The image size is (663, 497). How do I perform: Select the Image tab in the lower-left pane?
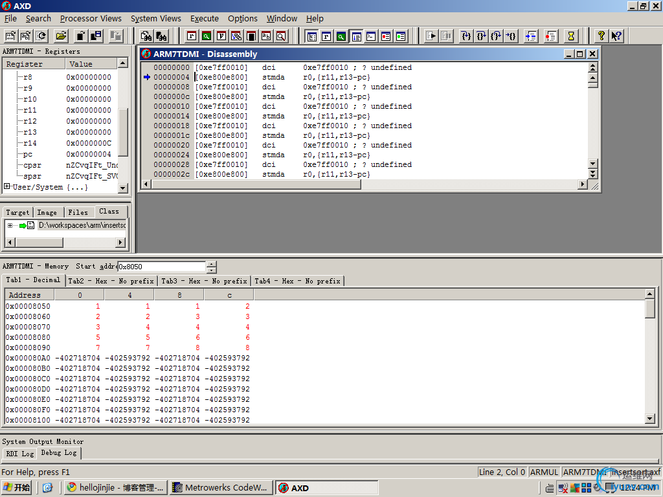click(x=47, y=212)
